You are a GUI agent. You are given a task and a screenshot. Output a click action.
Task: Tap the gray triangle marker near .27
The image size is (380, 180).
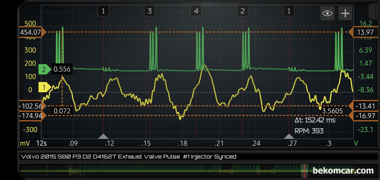[x=289, y=136]
